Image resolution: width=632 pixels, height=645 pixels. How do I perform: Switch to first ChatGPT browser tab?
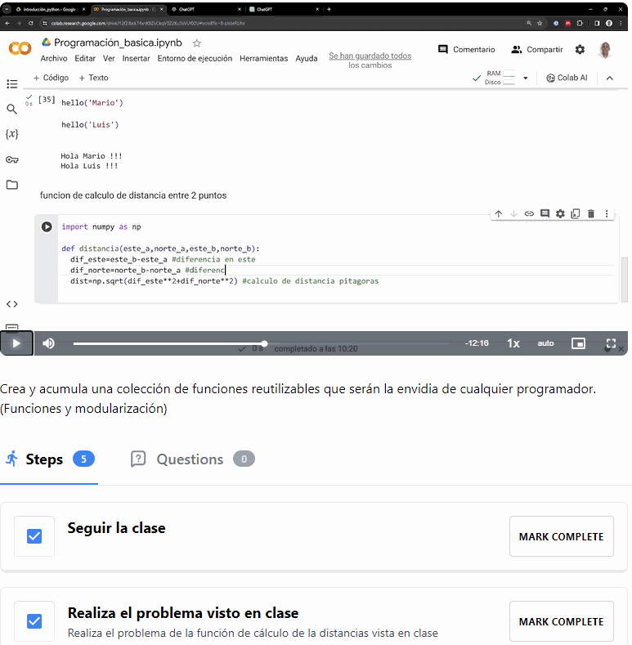coord(206,9)
